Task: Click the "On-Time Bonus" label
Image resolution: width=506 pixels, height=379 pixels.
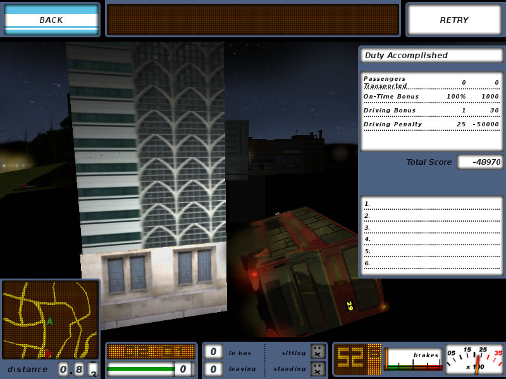Action: 391,97
